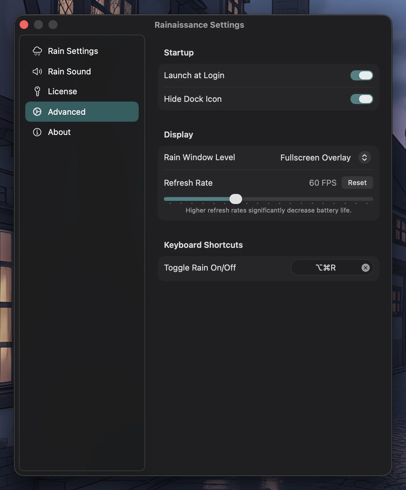Close the Rainaissance Settings window
Viewport: 406px width, 490px height.
tap(24, 24)
